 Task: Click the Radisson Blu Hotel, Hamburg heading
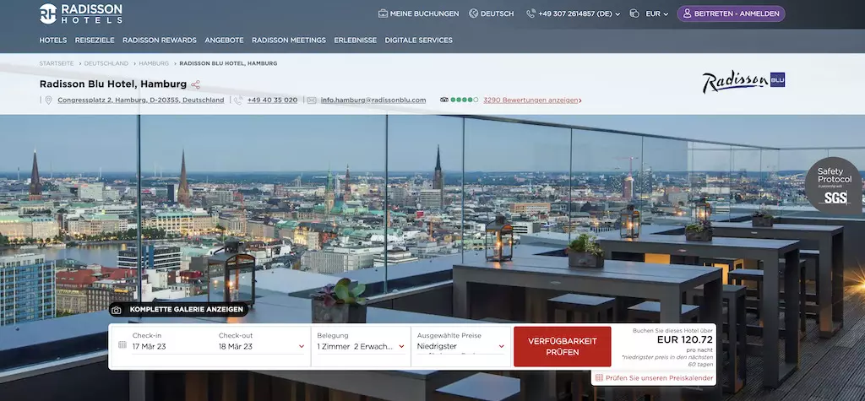pos(113,84)
